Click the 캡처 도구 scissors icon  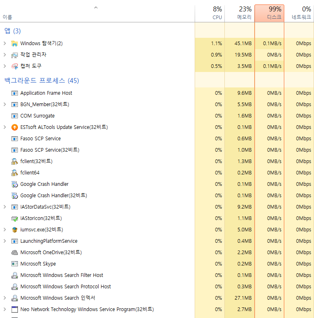coord(14,66)
